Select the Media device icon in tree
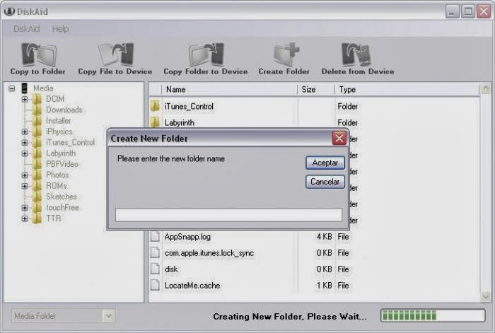 click(24, 88)
